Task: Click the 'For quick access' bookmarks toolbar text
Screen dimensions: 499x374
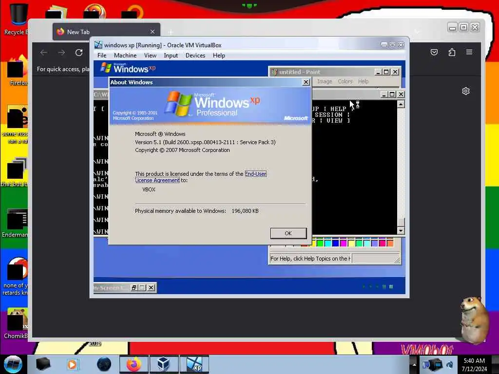Action: pos(63,69)
